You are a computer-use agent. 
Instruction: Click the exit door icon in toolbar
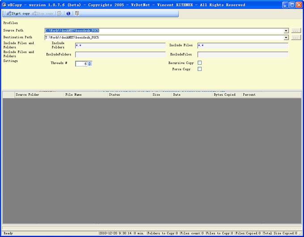click(x=77, y=13)
